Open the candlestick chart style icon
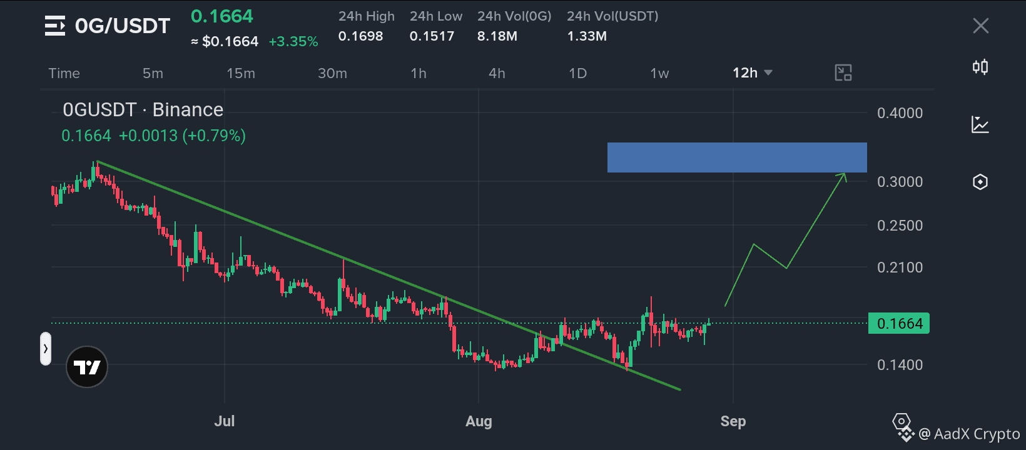This screenshot has height=450, width=1026. tap(980, 67)
